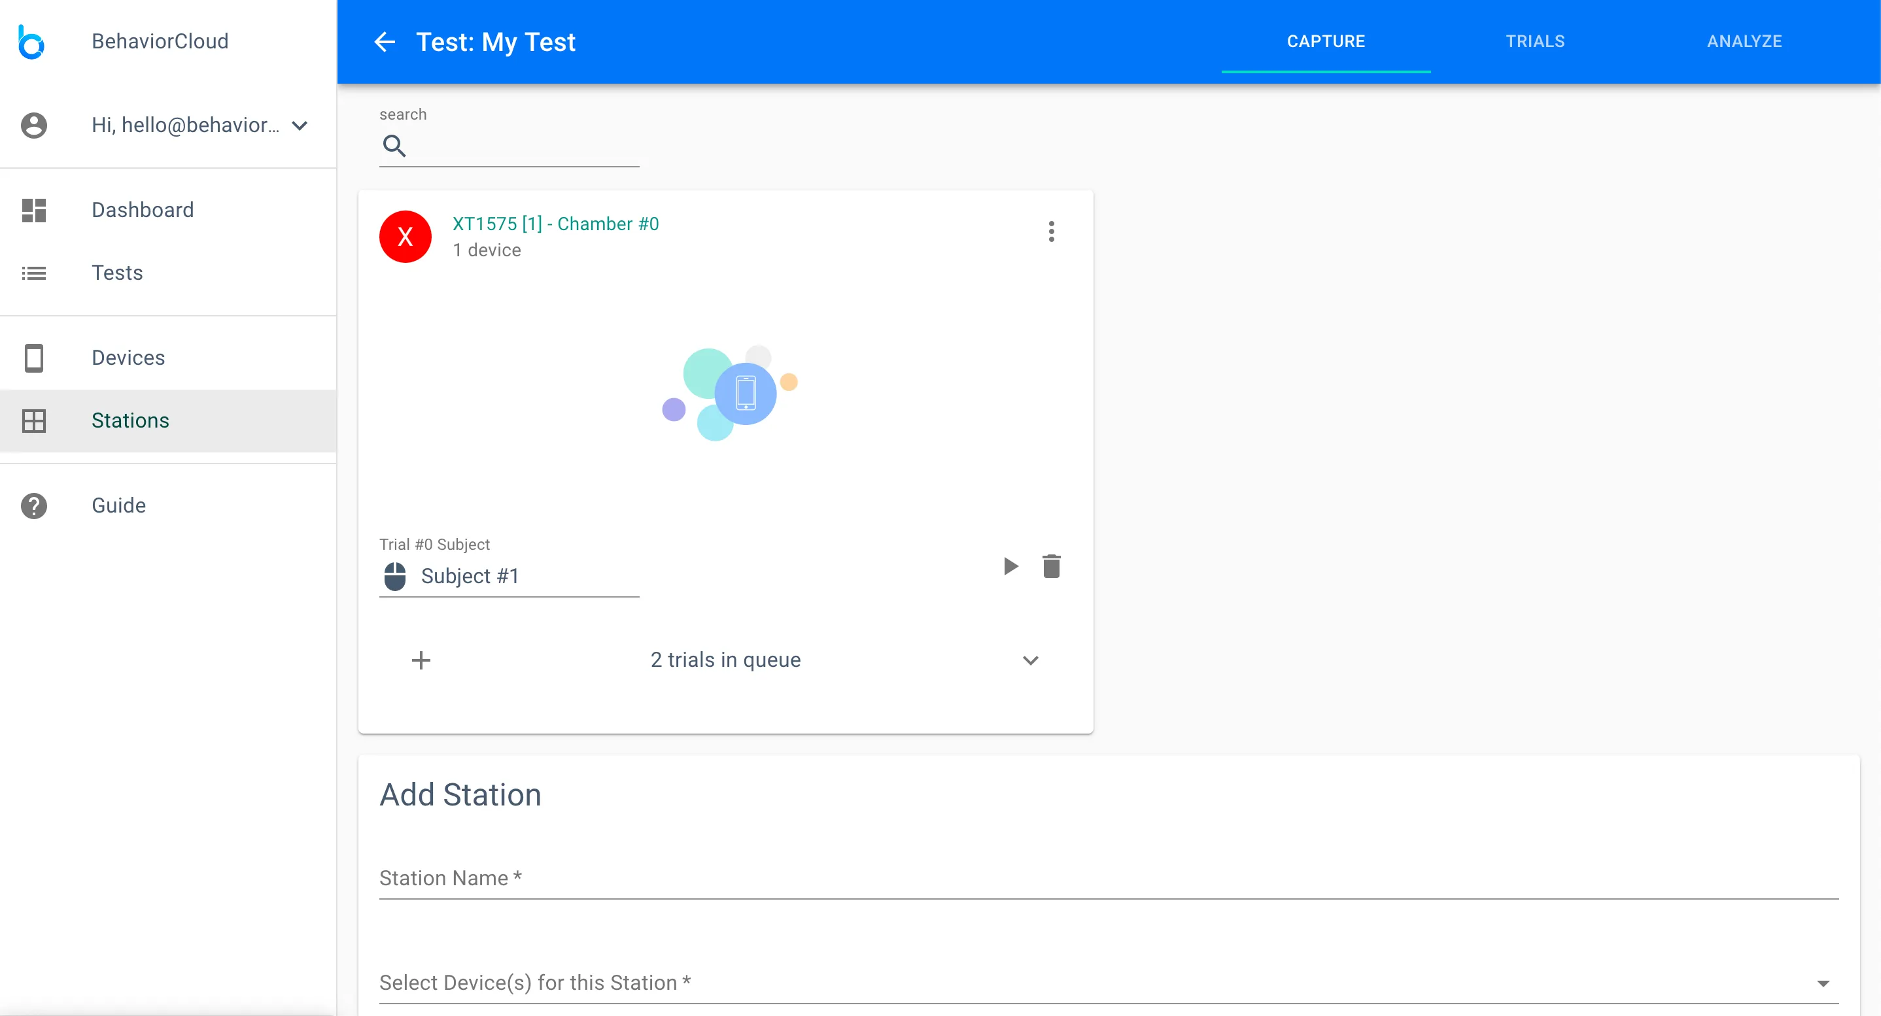Image resolution: width=1881 pixels, height=1016 pixels.
Task: Delete the trial using the trash icon
Action: pyautogui.click(x=1052, y=566)
